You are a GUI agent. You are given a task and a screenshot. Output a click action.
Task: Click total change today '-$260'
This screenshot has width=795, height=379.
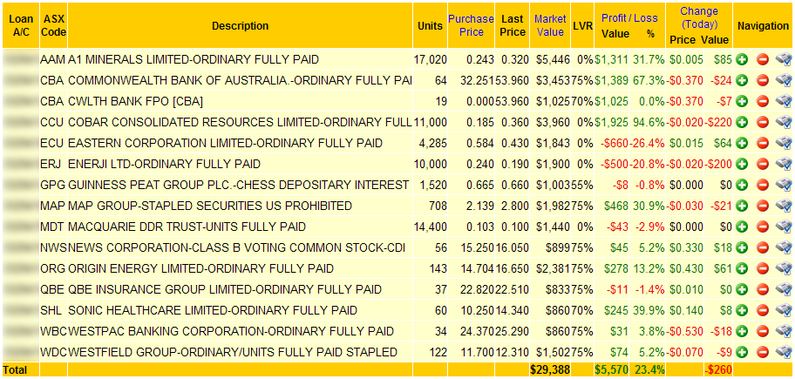pos(718,370)
